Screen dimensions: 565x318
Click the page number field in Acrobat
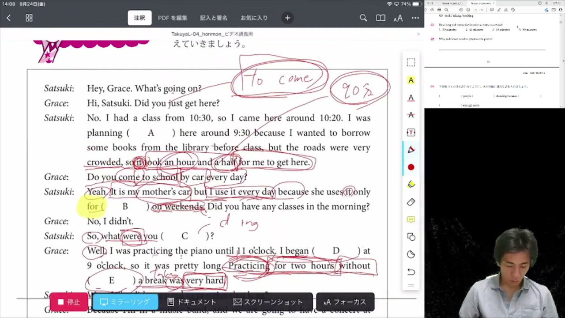[x=476, y=10]
